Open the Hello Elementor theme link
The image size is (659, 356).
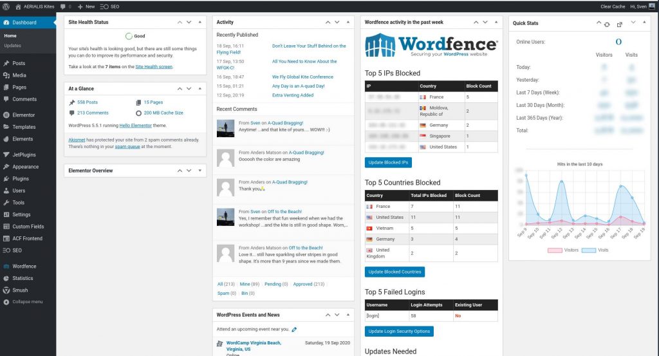click(x=135, y=126)
